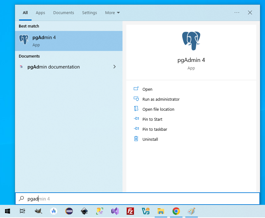
Task: Expand pgAdmin documentation result arrow
Action: (x=114, y=67)
